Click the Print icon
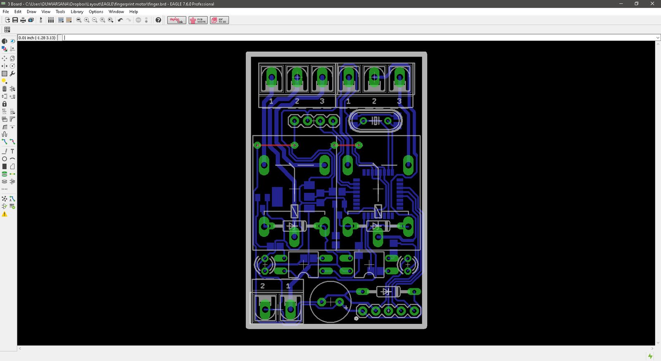The height and width of the screenshot is (361, 661). 23,20
